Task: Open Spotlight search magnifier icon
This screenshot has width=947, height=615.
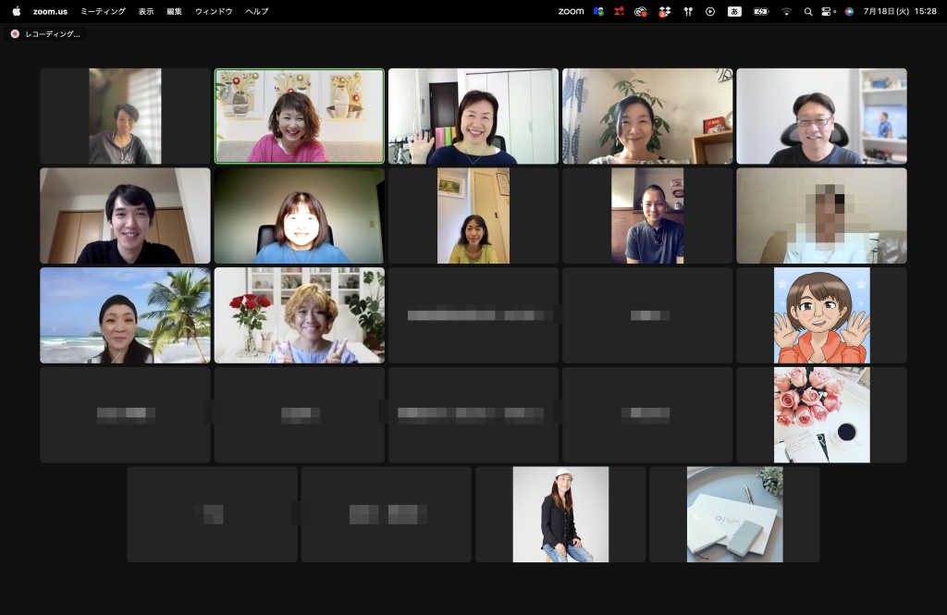Action: [807, 11]
